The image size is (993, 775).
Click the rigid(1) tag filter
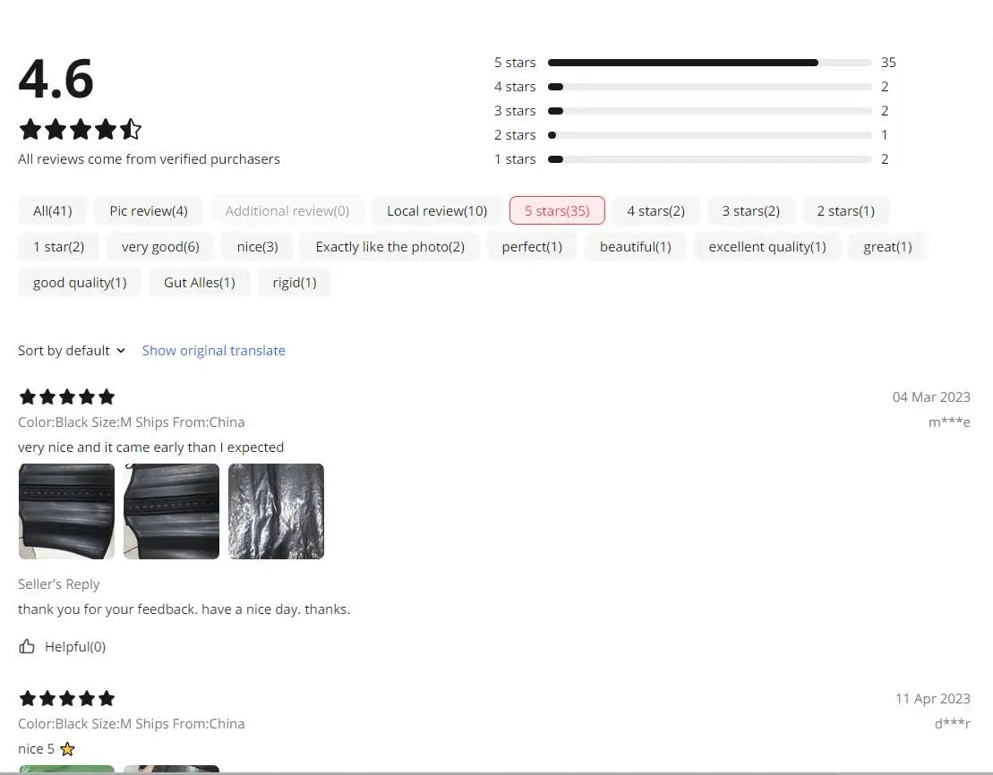tap(294, 282)
